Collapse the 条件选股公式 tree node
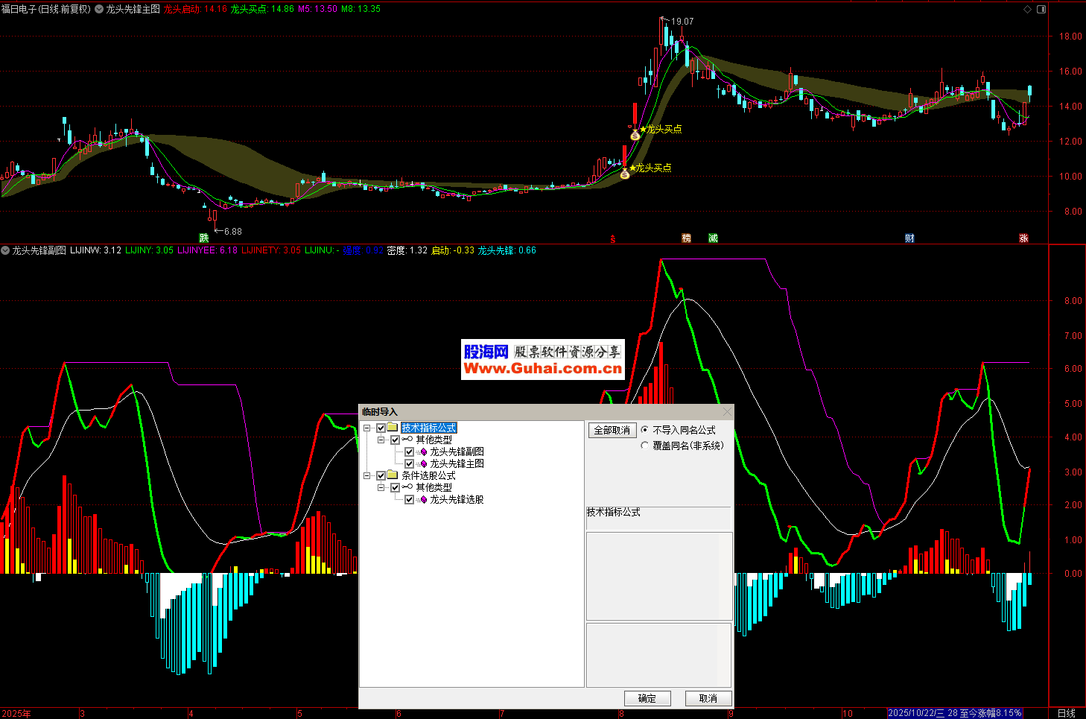This screenshot has height=719, width=1086. coord(367,475)
